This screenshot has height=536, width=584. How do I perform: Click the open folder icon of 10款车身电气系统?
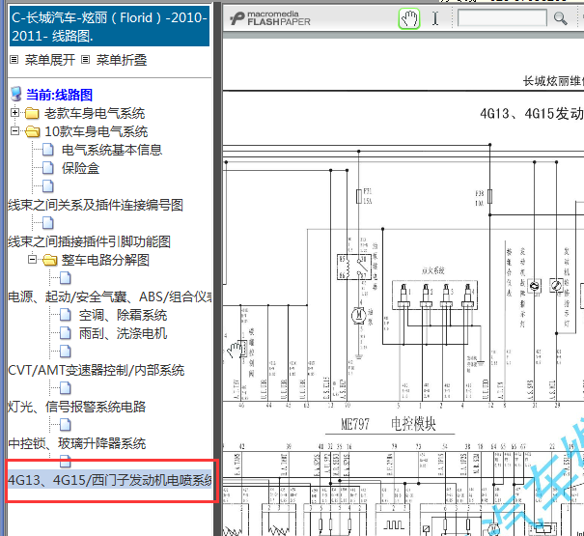(x=33, y=131)
